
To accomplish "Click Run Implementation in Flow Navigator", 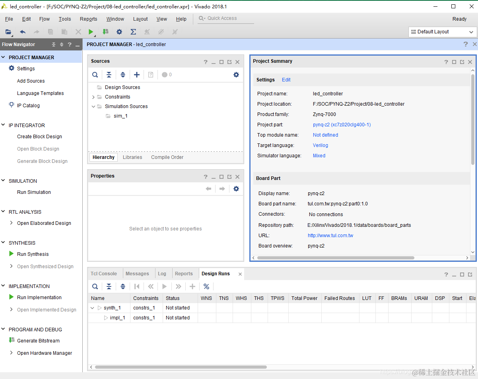I will [x=39, y=298].
